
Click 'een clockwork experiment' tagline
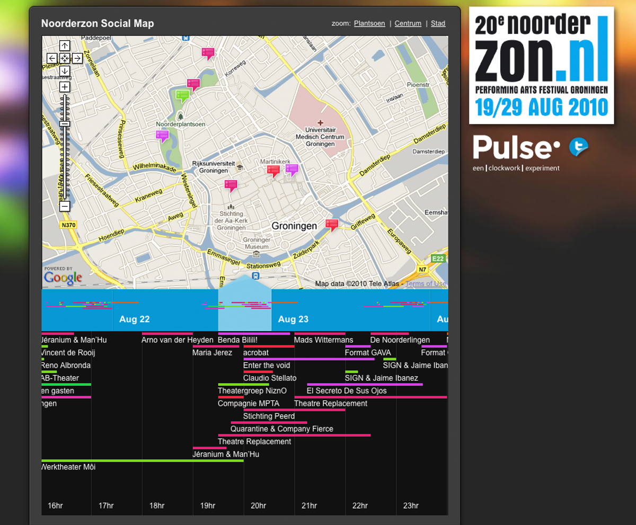click(x=516, y=168)
